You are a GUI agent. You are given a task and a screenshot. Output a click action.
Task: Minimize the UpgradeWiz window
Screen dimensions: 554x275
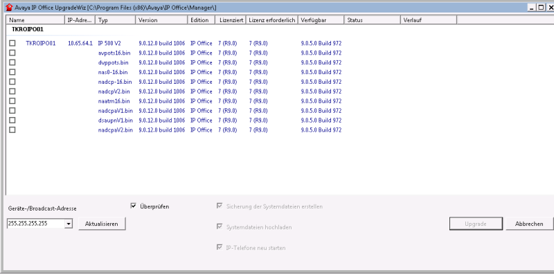(532, 8)
